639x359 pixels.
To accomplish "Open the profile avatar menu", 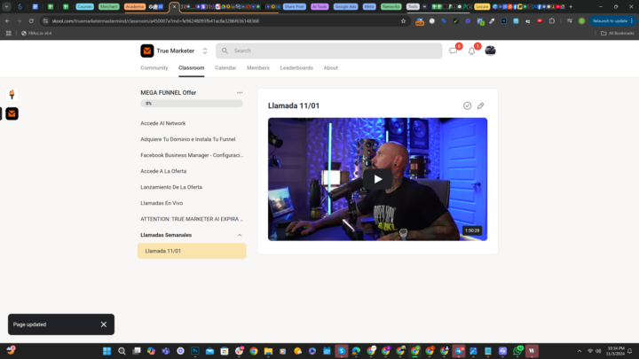I will pyautogui.click(x=490, y=51).
